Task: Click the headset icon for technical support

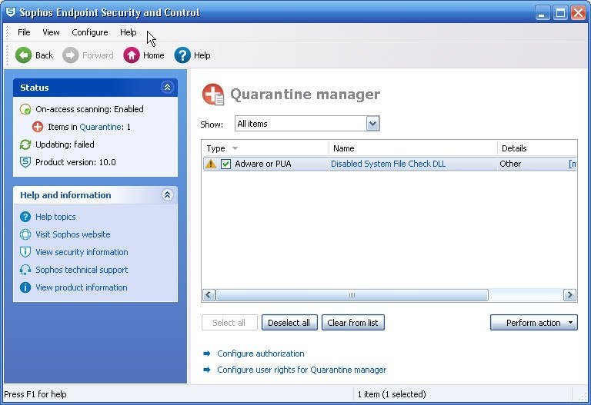Action: (25, 270)
